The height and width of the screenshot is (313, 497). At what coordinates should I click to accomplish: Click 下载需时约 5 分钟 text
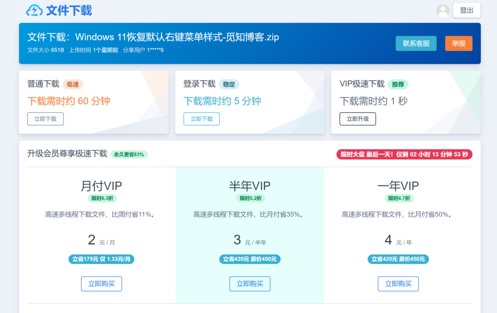pos(222,101)
